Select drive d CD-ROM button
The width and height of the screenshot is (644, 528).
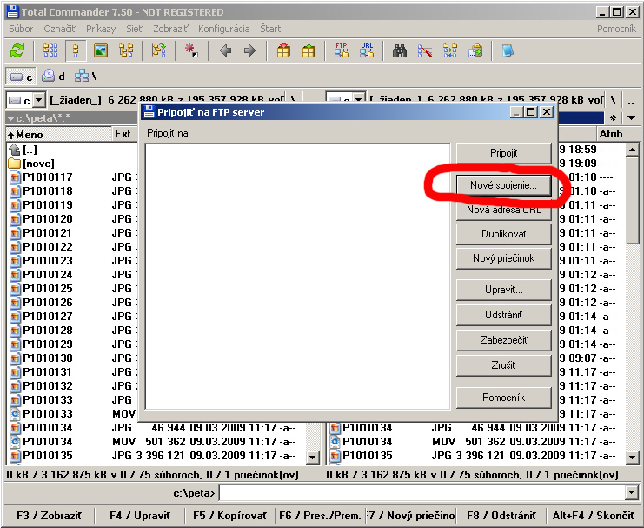54,76
